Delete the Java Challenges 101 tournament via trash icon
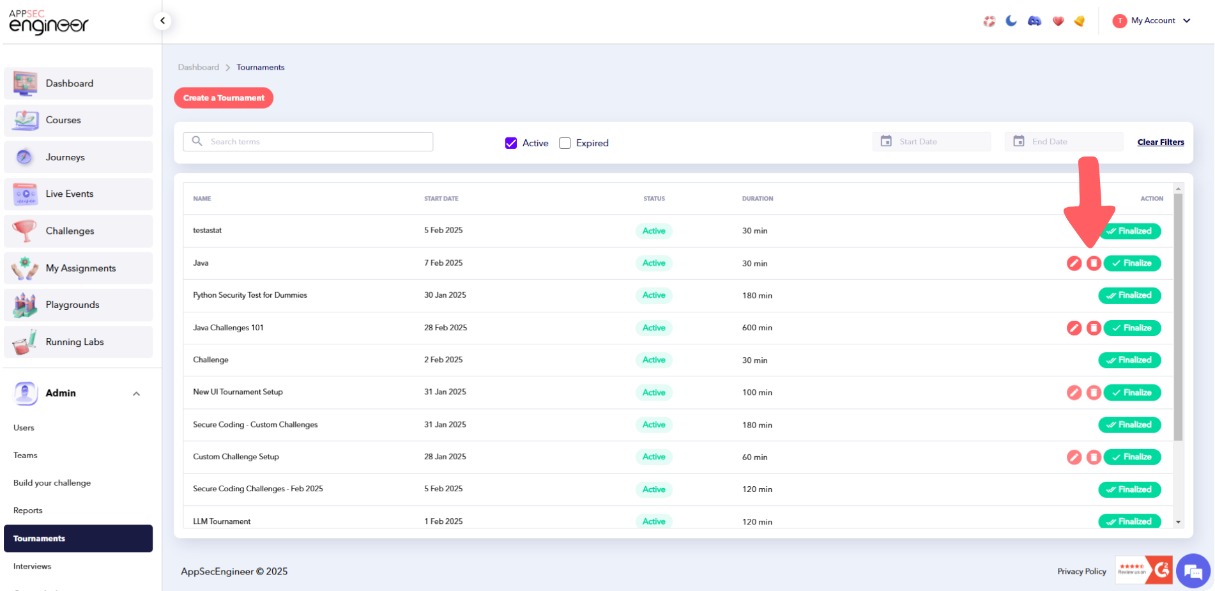The width and height of the screenshot is (1215, 591). pos(1094,328)
